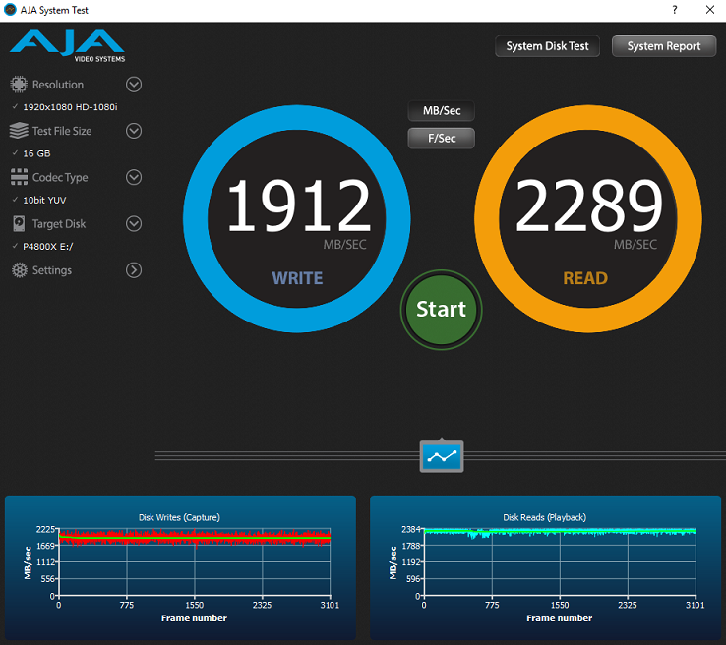
Task: Open the help question mark
Action: [x=675, y=10]
